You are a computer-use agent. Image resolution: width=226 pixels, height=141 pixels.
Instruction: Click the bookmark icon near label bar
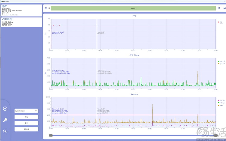(219, 8)
